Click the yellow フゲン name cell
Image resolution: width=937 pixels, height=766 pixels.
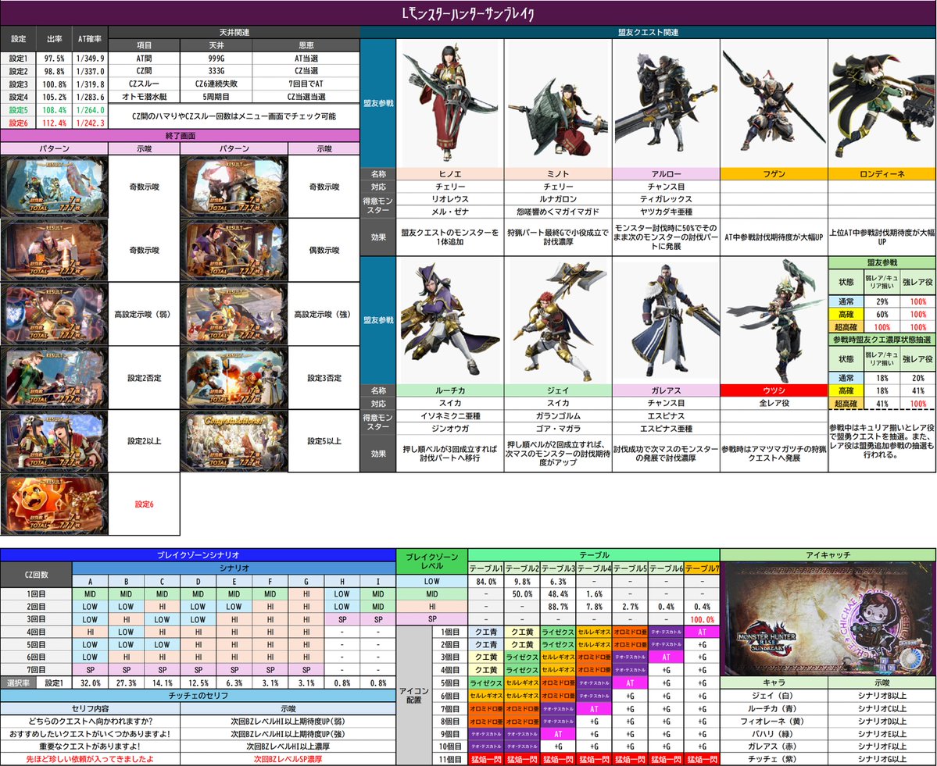774,174
